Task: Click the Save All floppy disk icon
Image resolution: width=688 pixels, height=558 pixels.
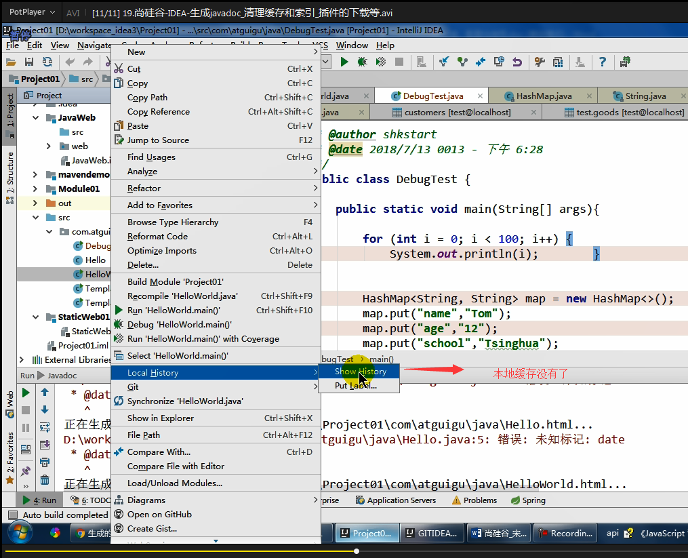Action: point(29,62)
